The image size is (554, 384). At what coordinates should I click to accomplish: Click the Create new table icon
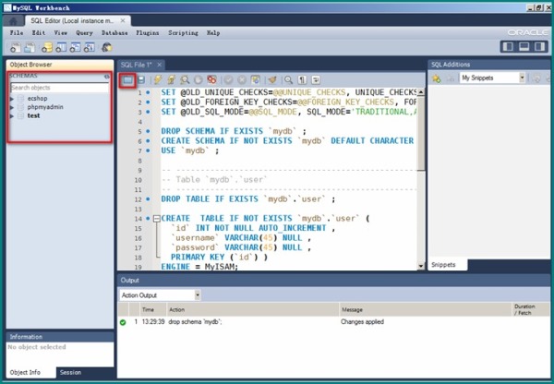pyautogui.click(x=61, y=47)
